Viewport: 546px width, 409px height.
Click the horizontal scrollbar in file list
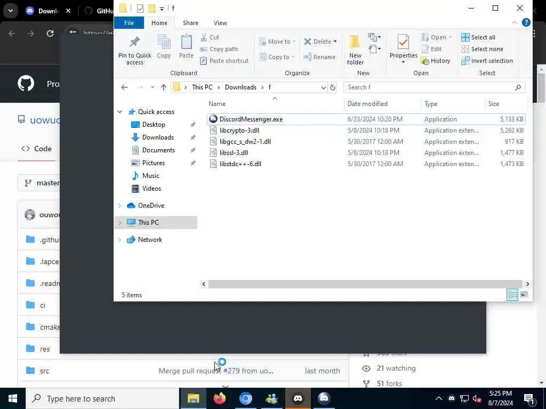point(365,284)
